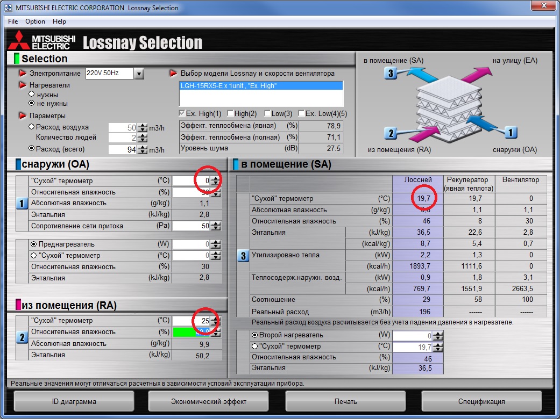This screenshot has height=419, width=560.
Task: Click Преднагреватель wattage input field
Action: click(192, 244)
